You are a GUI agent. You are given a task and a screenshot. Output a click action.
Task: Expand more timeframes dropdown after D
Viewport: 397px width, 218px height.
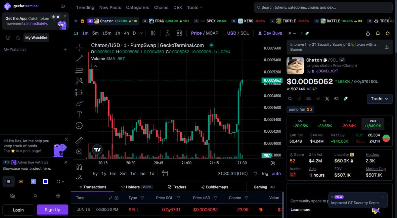coord(141,33)
